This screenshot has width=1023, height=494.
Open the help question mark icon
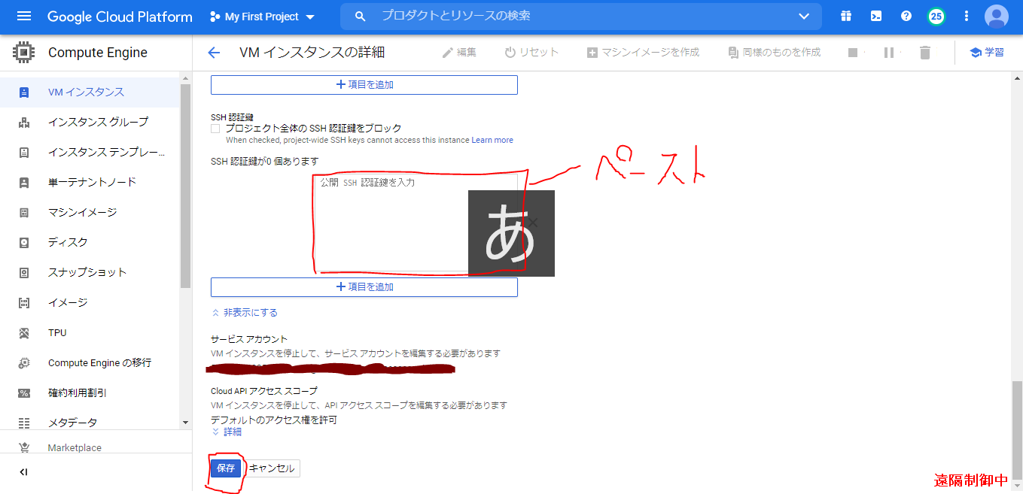point(906,16)
